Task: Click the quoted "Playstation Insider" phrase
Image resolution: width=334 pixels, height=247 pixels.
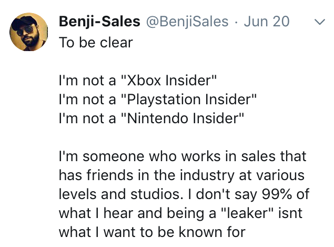Action: pos(188,100)
